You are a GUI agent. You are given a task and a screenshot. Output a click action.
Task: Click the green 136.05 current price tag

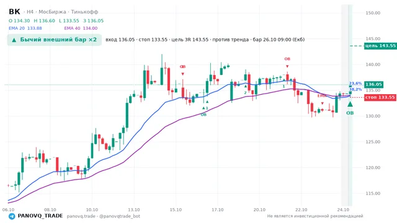(373, 84)
